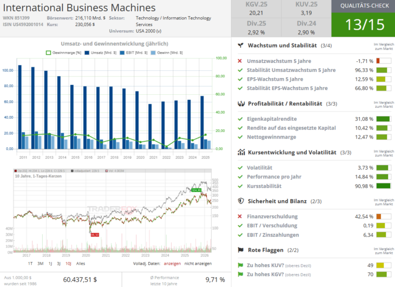Click the green check next to EBIT / Zinszahlungen

tap(240, 235)
